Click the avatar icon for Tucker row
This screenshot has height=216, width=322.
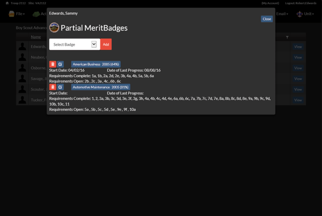point(22,100)
